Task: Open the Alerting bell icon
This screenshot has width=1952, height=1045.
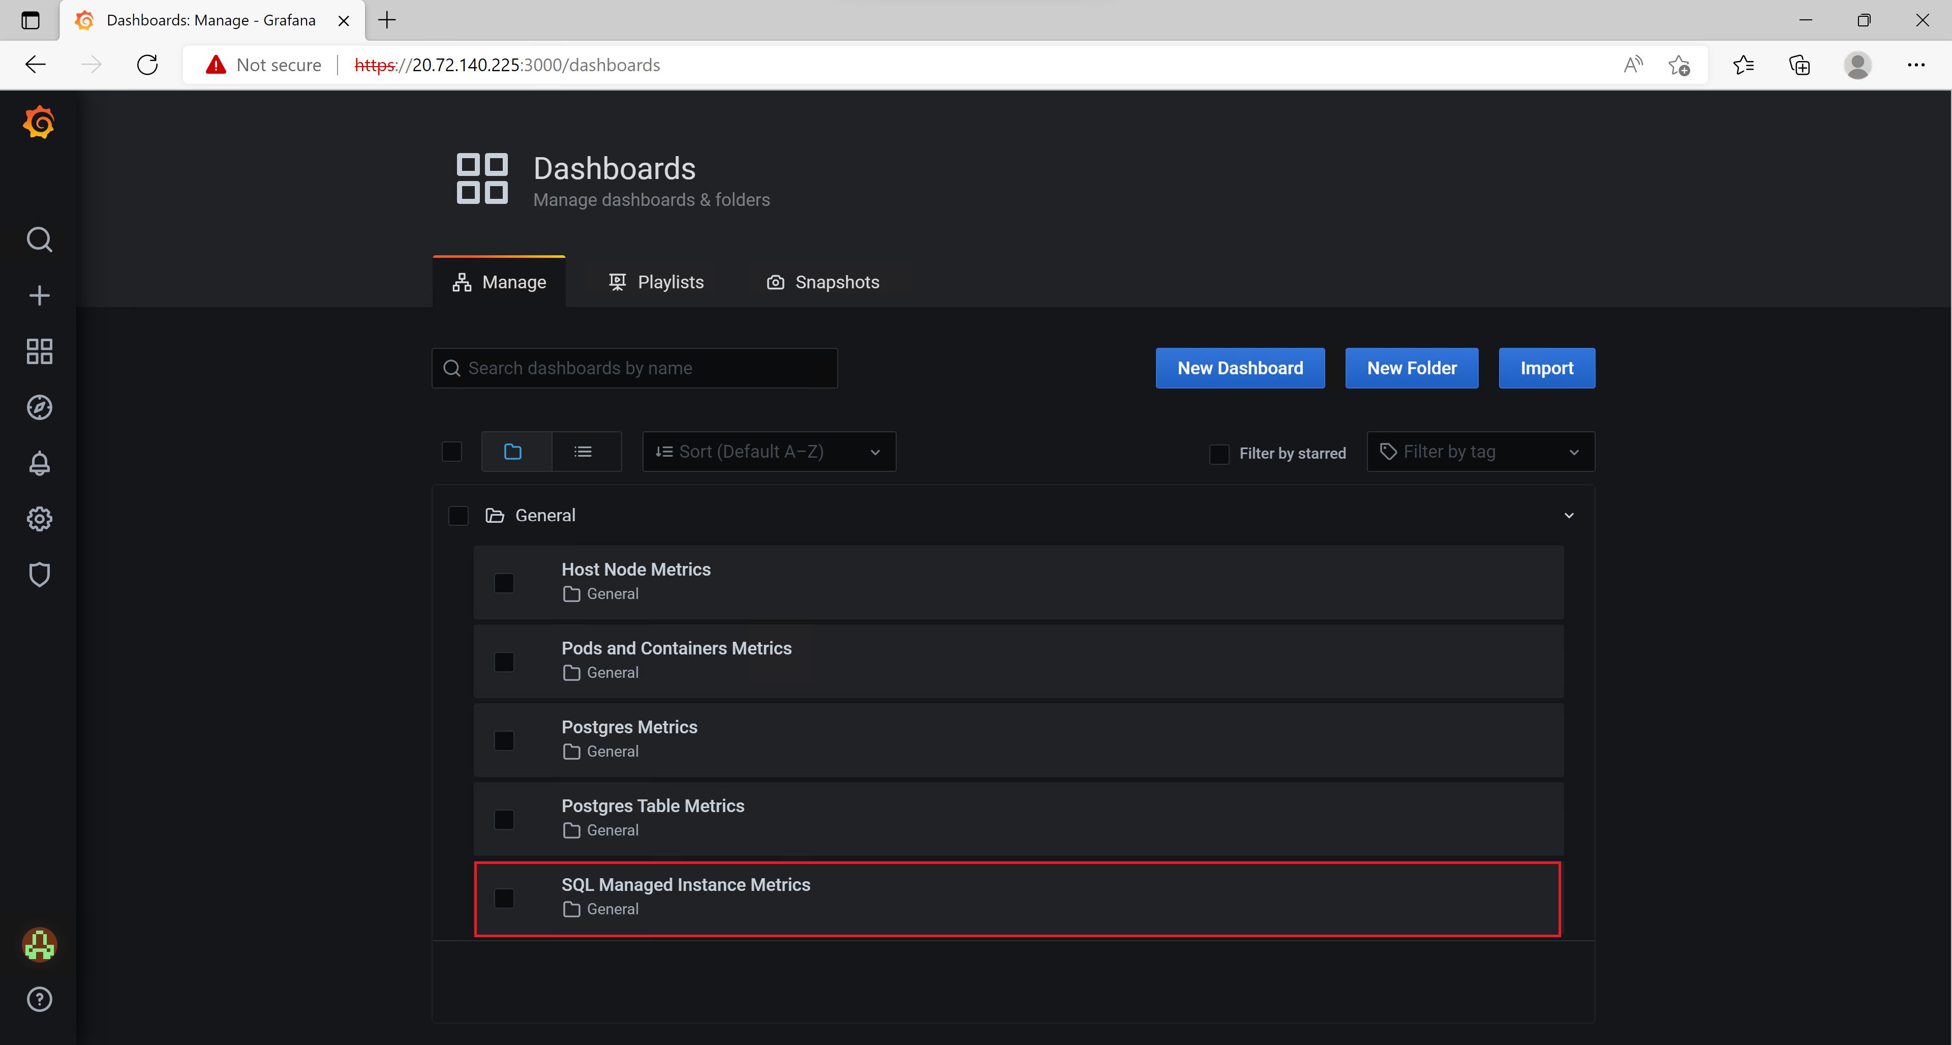Action: (40, 463)
